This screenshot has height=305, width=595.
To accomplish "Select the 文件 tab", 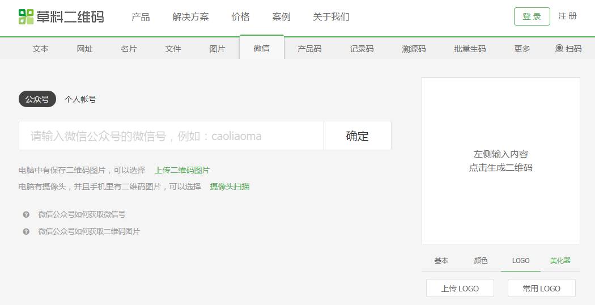I will (173, 49).
